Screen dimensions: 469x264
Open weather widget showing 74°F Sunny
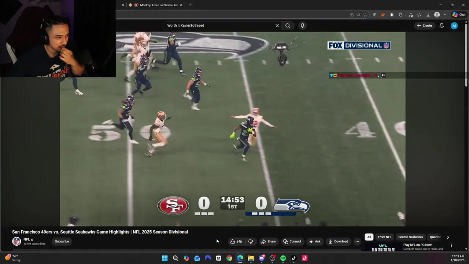point(12,258)
